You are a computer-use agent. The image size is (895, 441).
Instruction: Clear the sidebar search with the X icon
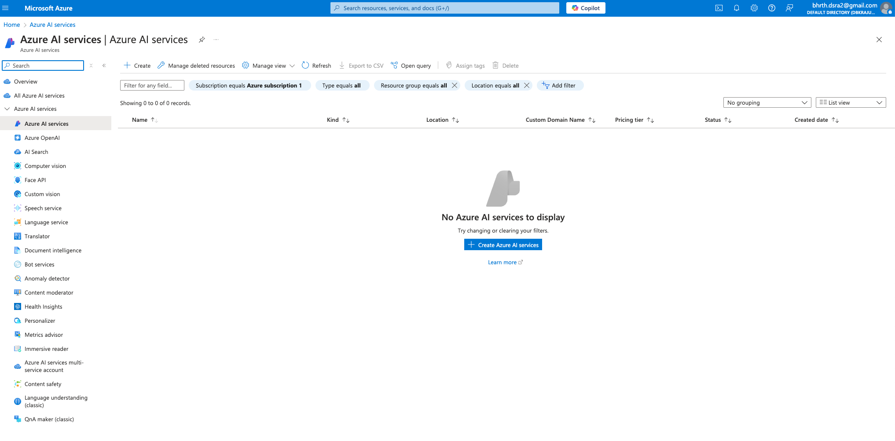pyautogui.click(x=91, y=66)
